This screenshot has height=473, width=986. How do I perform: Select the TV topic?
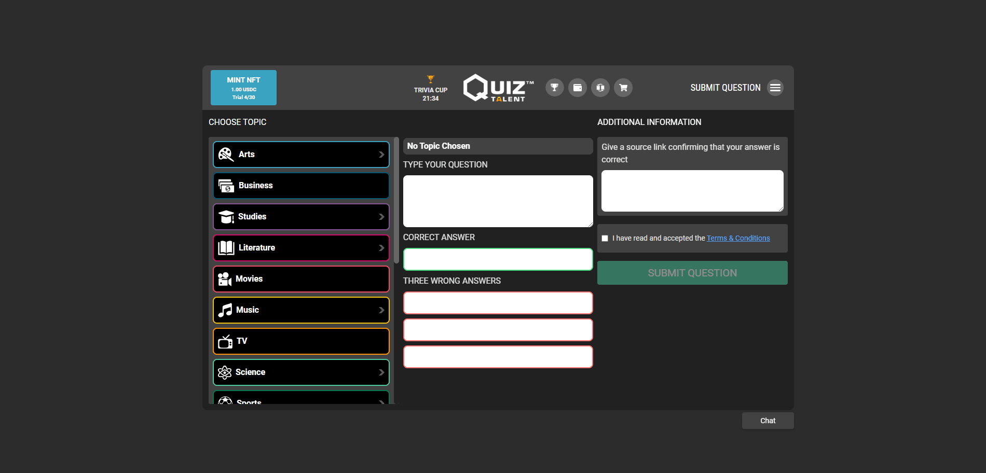click(x=301, y=341)
